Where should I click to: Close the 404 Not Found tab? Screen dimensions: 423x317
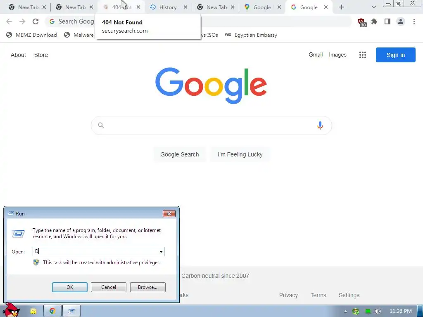click(138, 7)
